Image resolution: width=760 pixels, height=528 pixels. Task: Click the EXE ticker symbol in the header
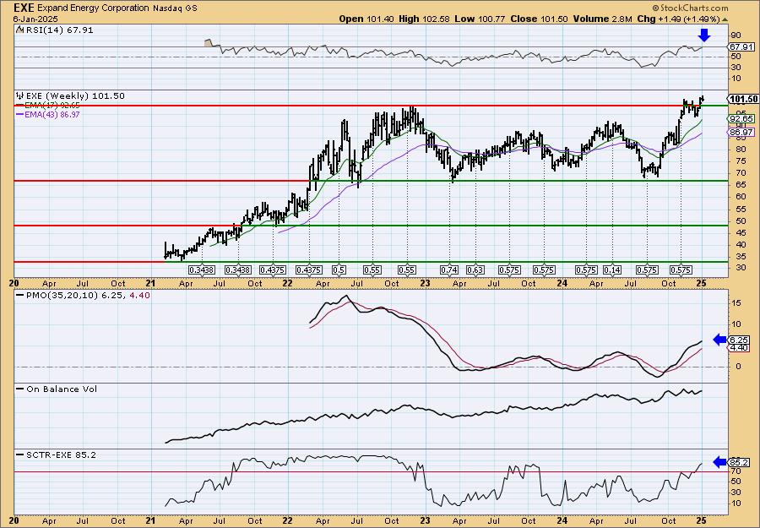24,8
